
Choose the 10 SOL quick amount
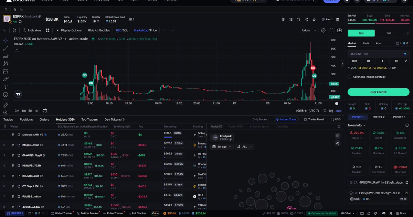[x=396, y=61]
